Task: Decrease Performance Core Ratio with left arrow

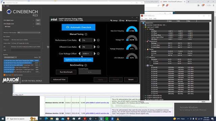Action: (x=80, y=40)
